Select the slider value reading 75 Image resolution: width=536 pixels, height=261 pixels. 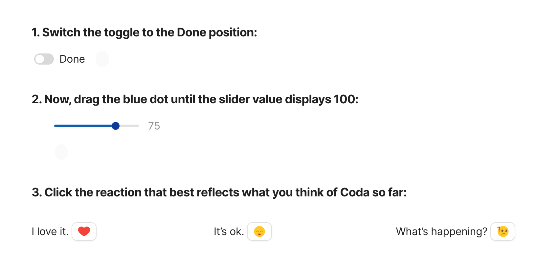pos(154,126)
